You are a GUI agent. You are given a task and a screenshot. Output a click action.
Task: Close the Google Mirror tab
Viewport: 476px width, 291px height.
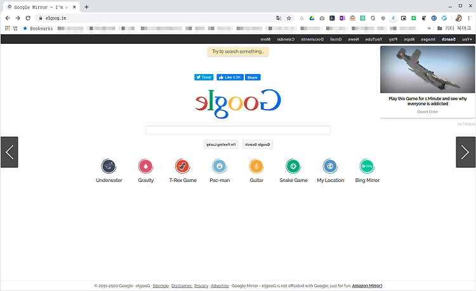pyautogui.click(x=74, y=7)
